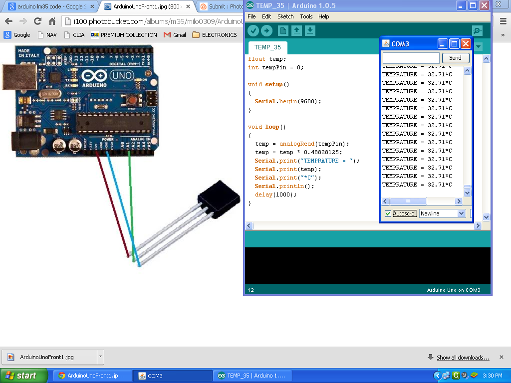Verify the sketch using the checkmark icon

click(253, 30)
